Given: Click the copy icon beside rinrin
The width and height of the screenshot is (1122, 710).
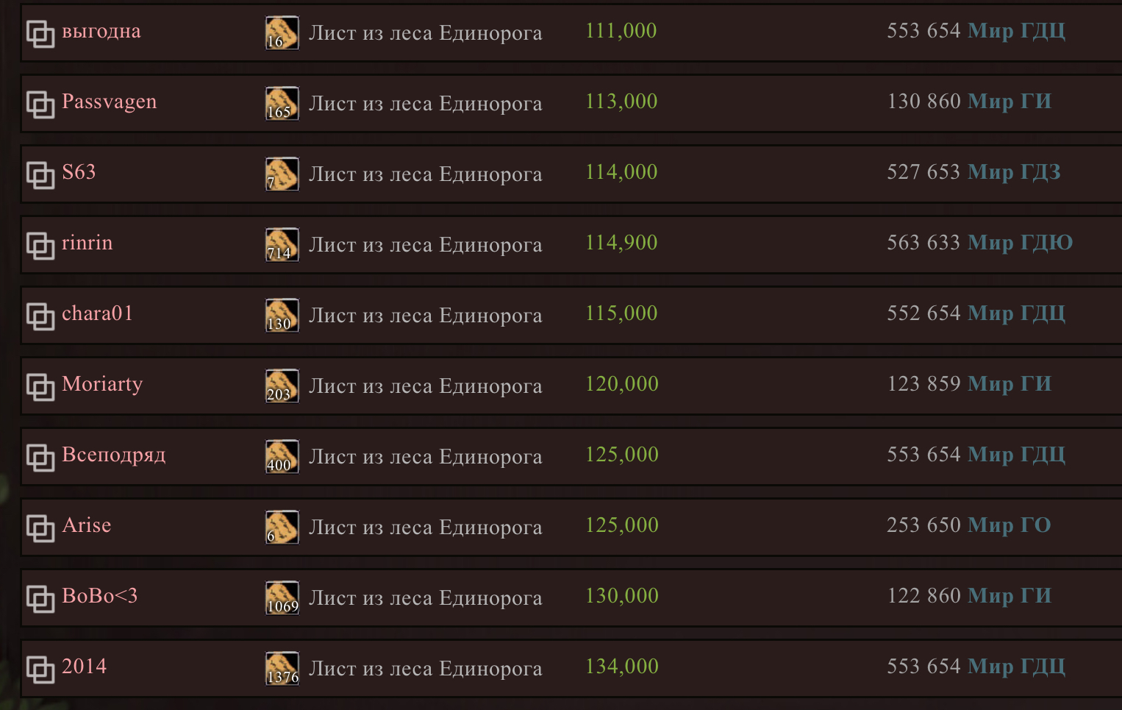Looking at the screenshot, I should pyautogui.click(x=40, y=246).
